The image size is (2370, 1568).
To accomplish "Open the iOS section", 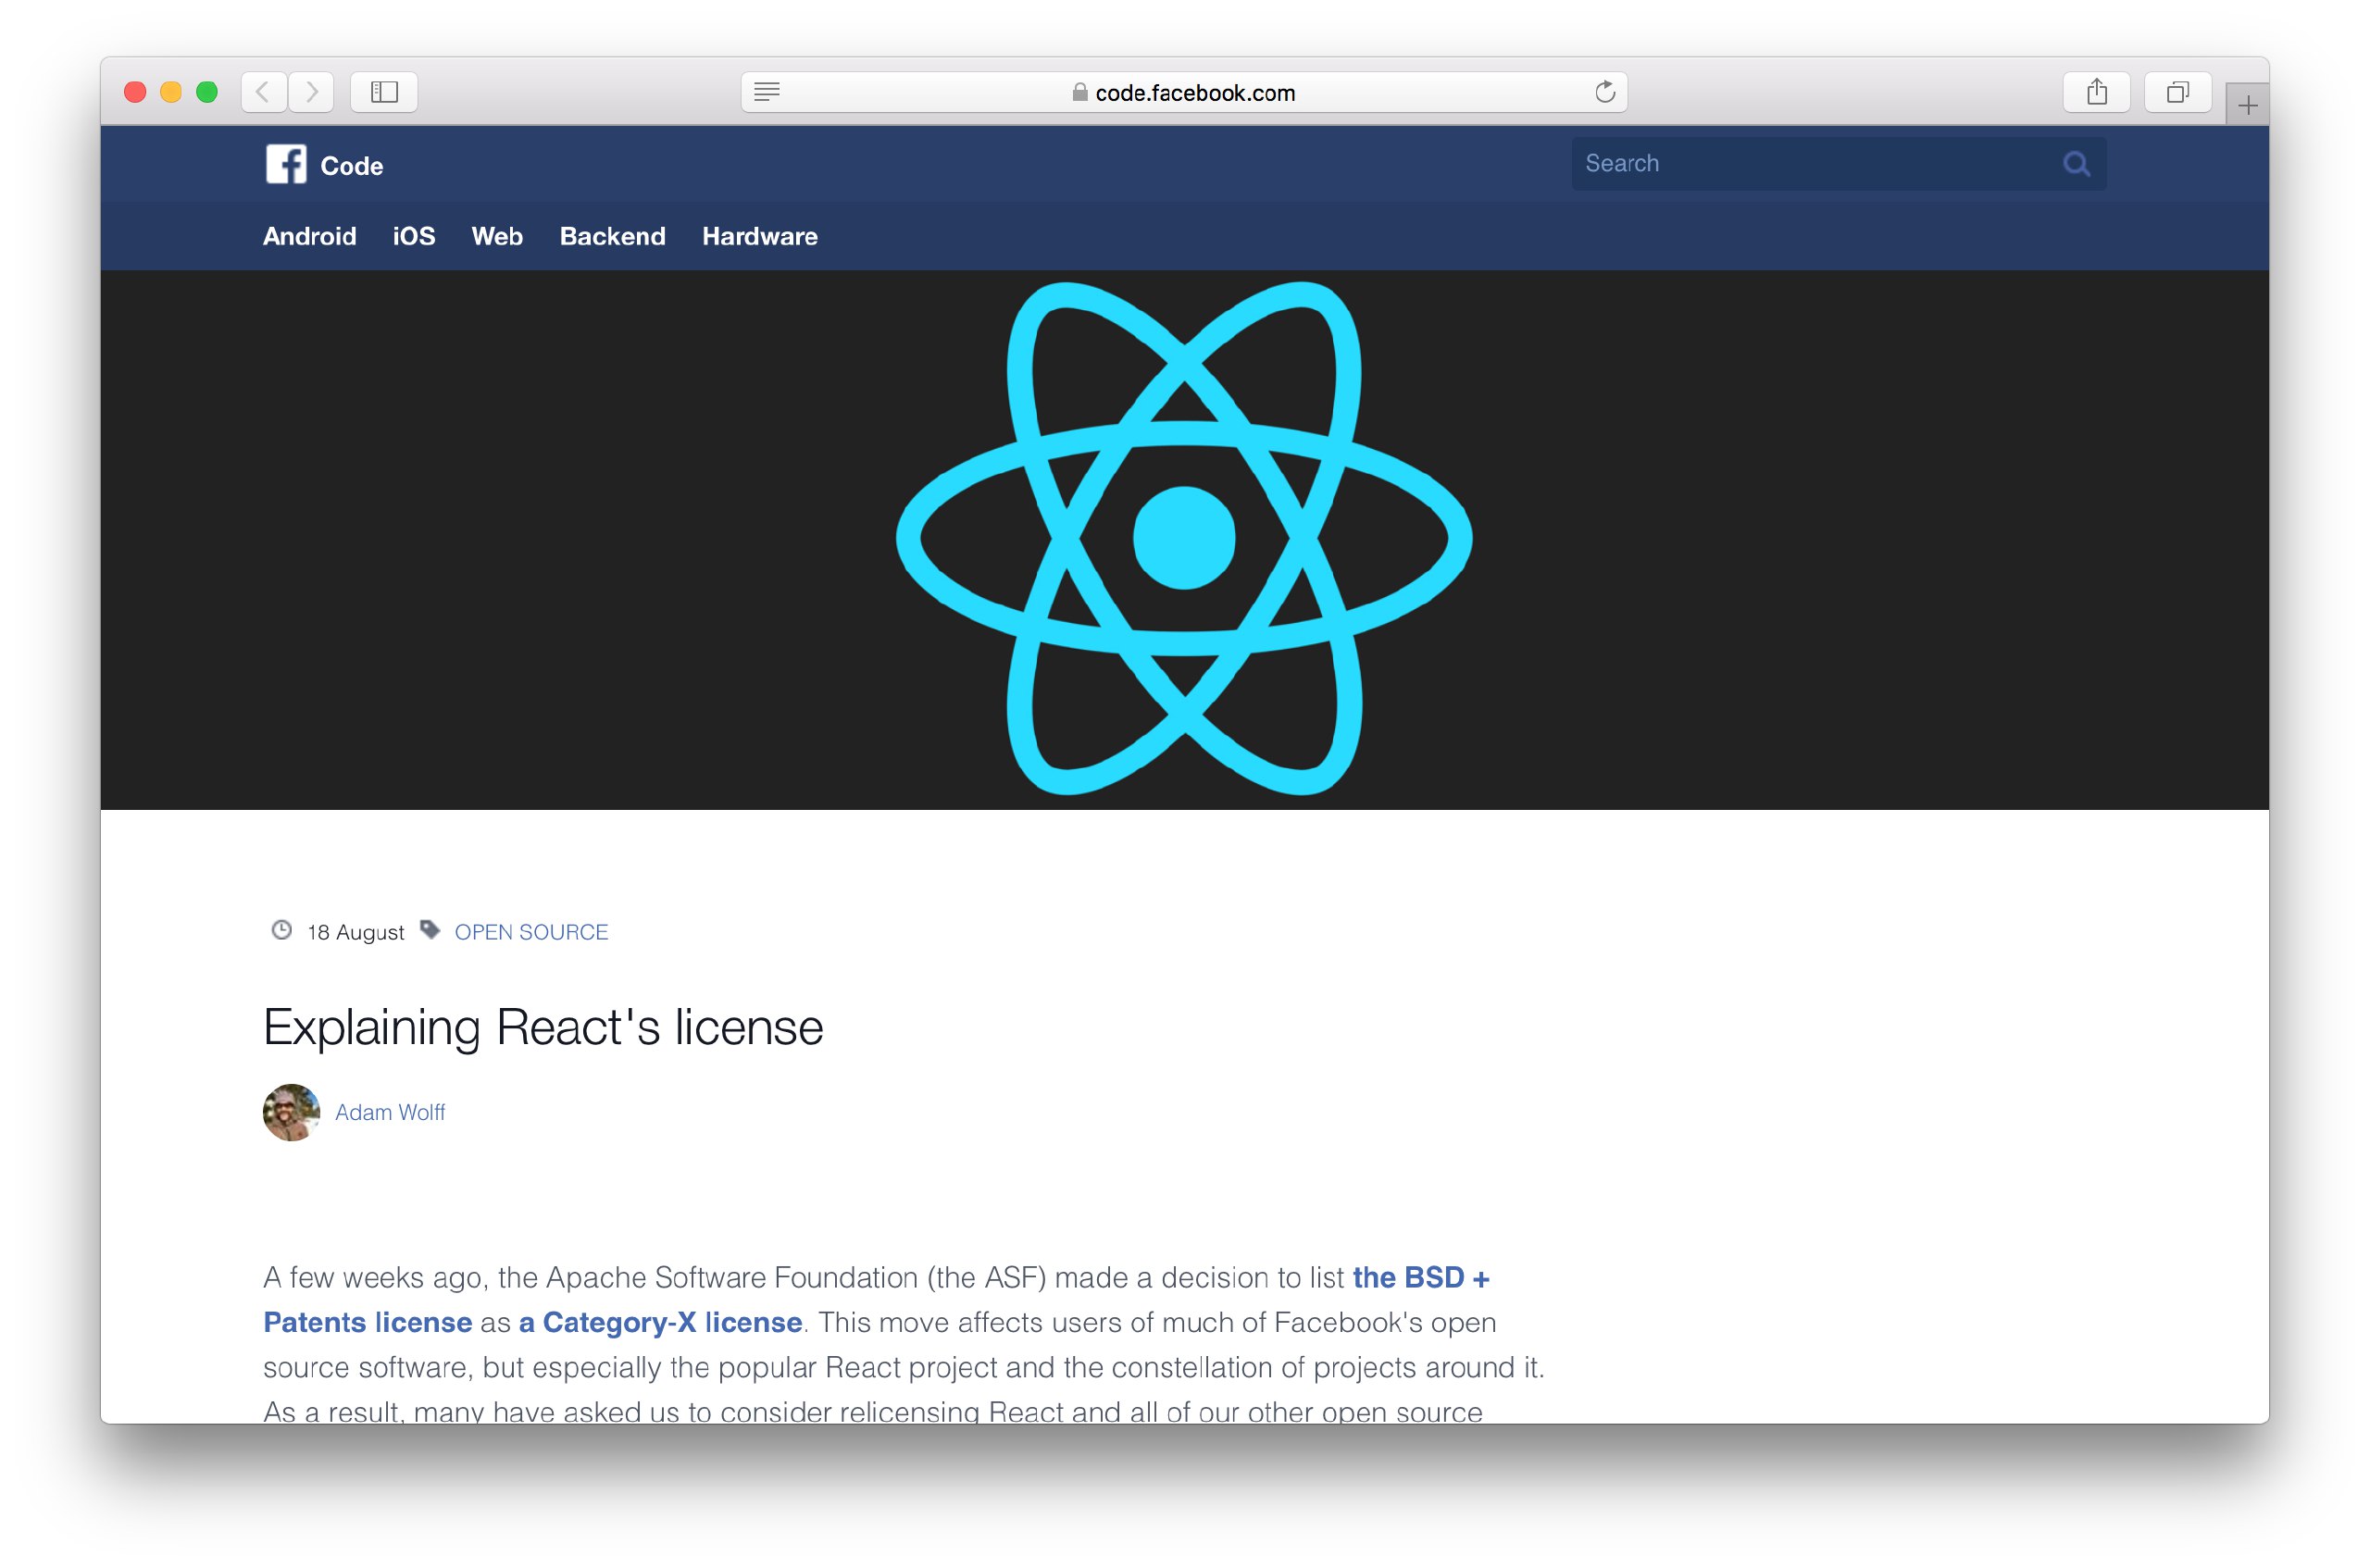I will point(414,236).
